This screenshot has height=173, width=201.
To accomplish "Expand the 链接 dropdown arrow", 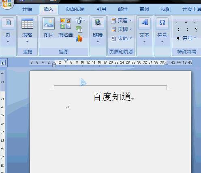I will click(x=98, y=42).
